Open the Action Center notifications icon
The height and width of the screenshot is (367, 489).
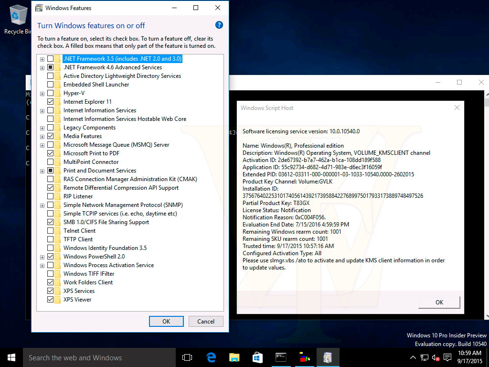pyautogui.click(x=447, y=357)
